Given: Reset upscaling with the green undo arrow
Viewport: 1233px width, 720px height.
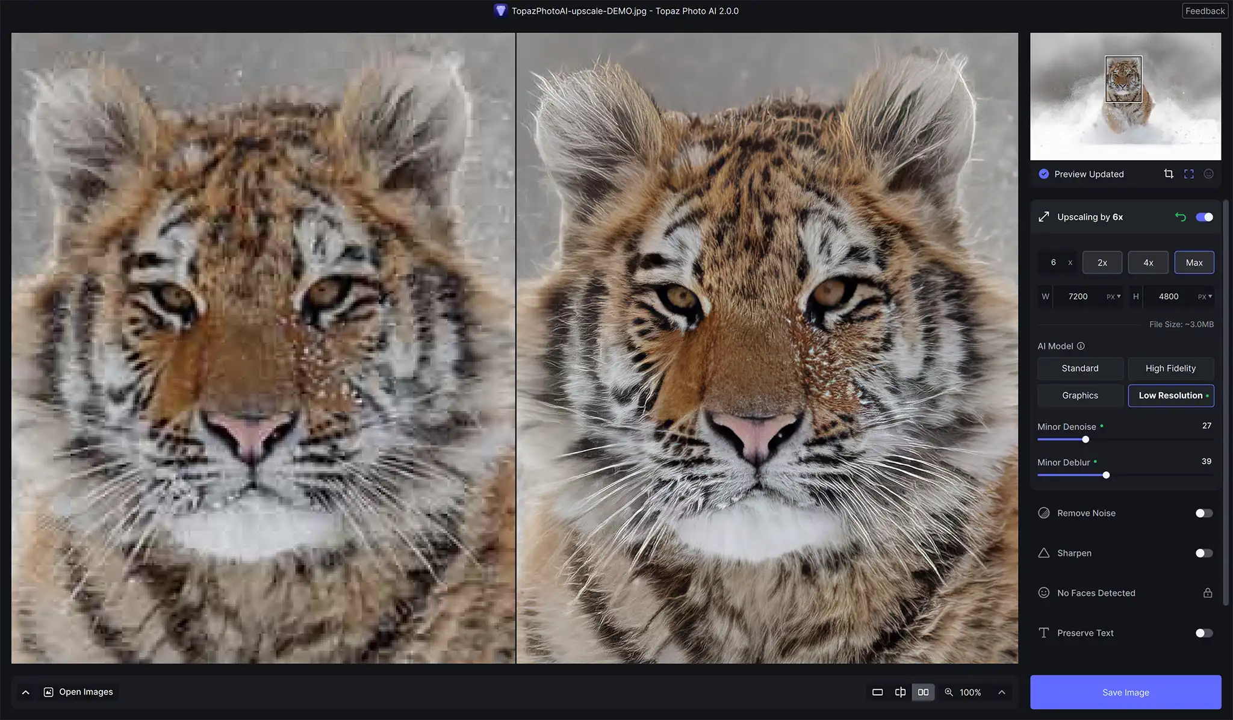Looking at the screenshot, I should click(x=1181, y=217).
